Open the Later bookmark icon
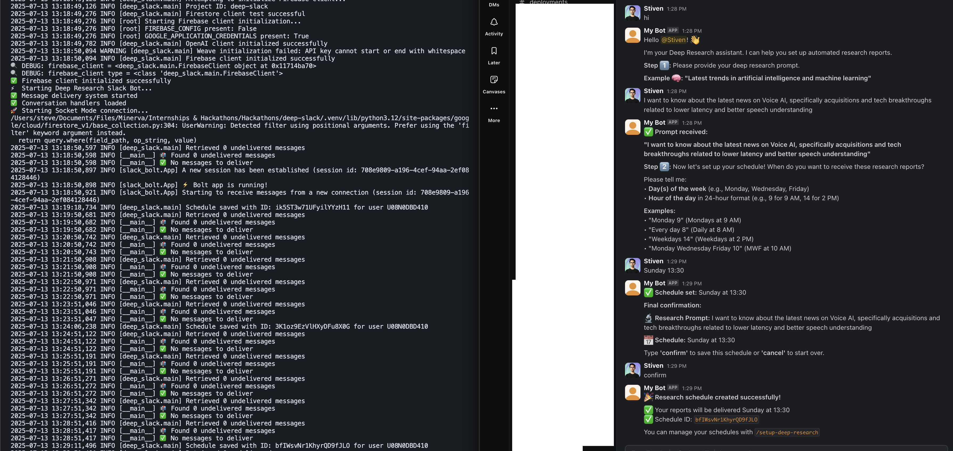The height and width of the screenshot is (451, 953). click(494, 51)
